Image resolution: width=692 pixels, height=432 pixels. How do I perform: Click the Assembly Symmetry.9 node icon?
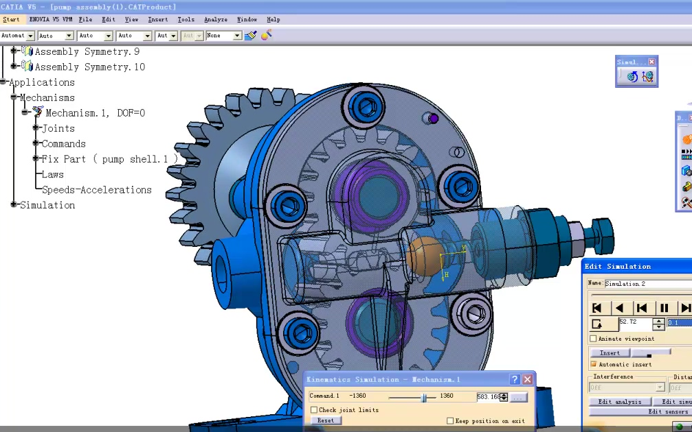pos(27,51)
